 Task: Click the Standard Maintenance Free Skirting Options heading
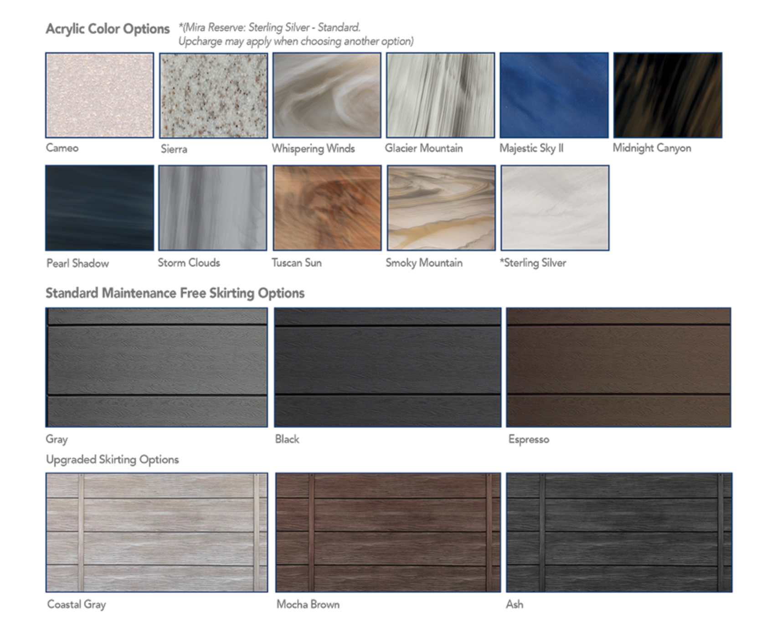(x=175, y=293)
